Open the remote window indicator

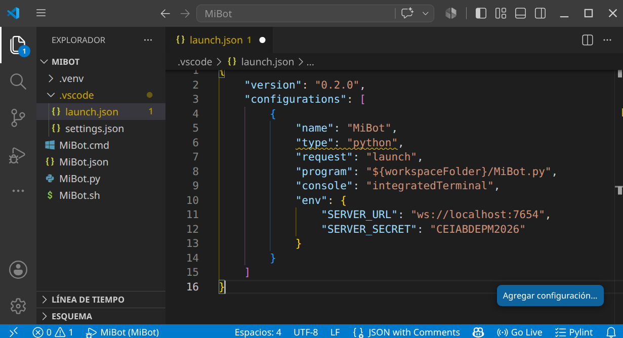pos(14,332)
